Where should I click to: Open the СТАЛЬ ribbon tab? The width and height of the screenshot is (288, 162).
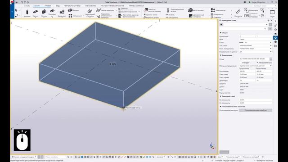pos(27,6)
